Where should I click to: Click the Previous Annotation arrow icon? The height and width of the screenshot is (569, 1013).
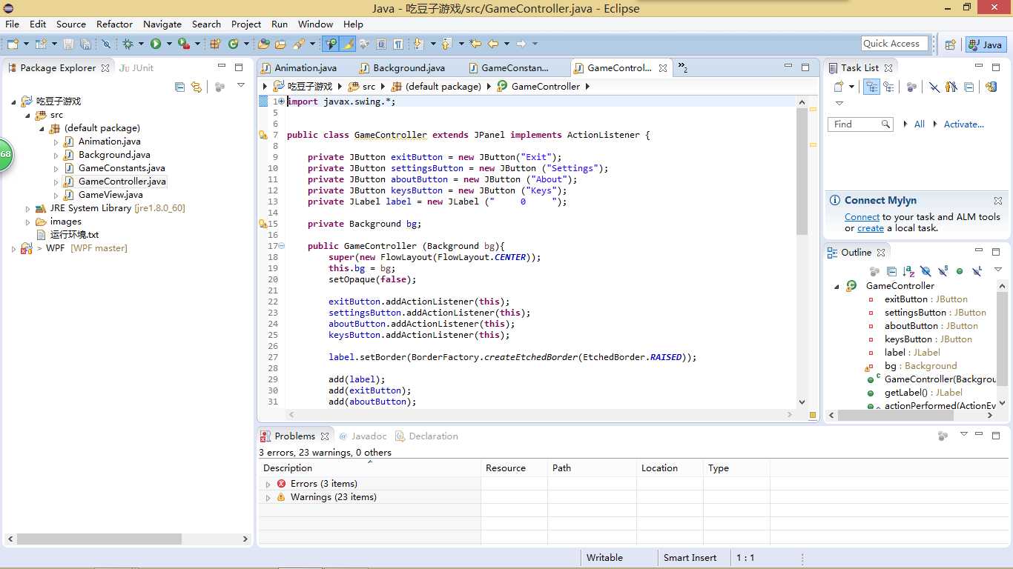pyautogui.click(x=446, y=44)
